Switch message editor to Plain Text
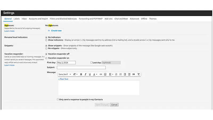This screenshot has height=120, width=213. pyautogui.click(x=63, y=79)
